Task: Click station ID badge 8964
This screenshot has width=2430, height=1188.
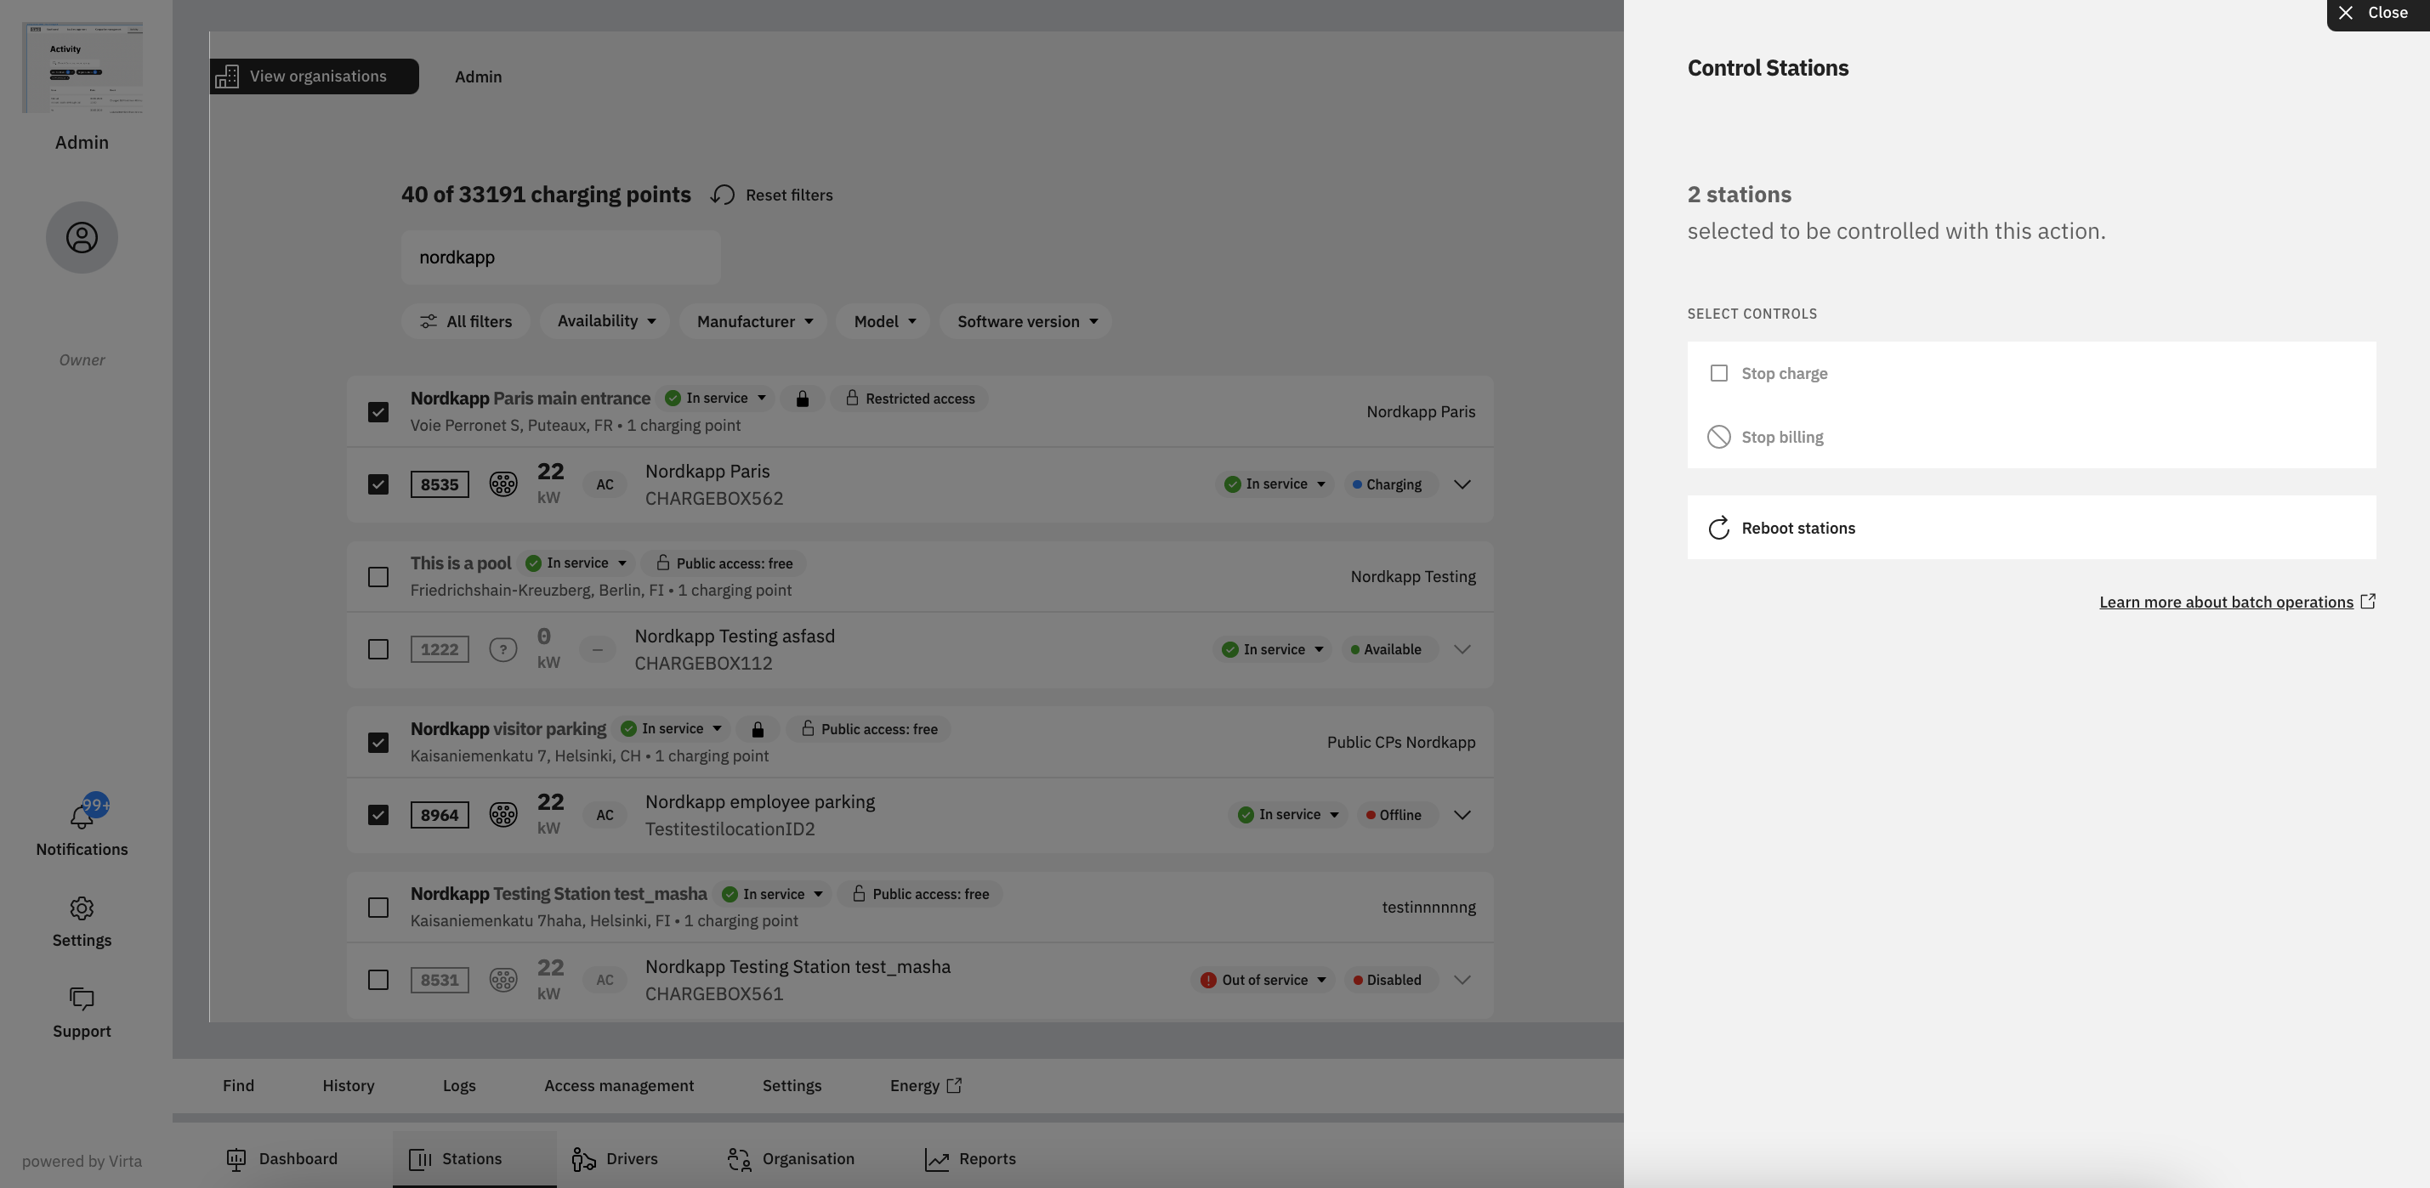Action: (x=440, y=815)
